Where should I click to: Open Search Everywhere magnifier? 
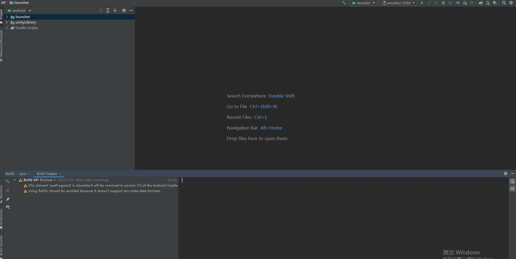pyautogui.click(x=504, y=3)
